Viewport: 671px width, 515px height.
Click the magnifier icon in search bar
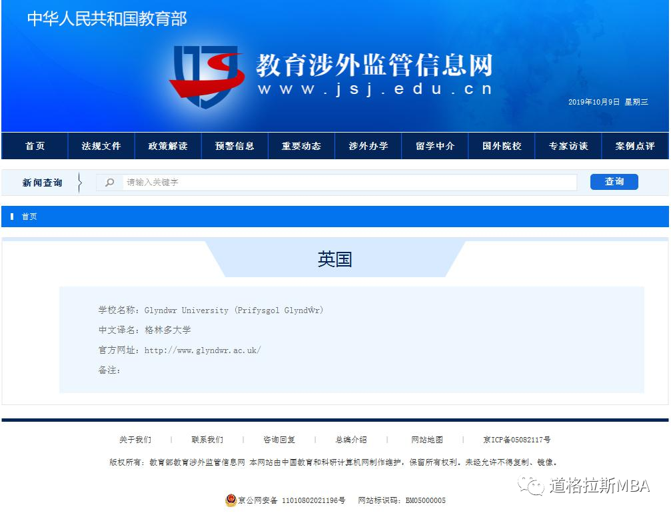(x=109, y=183)
